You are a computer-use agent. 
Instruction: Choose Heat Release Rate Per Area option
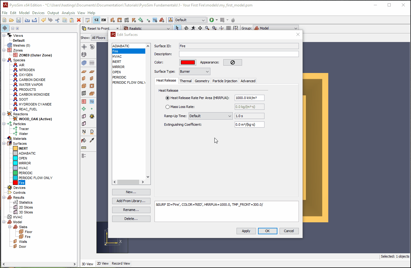pyautogui.click(x=167, y=98)
